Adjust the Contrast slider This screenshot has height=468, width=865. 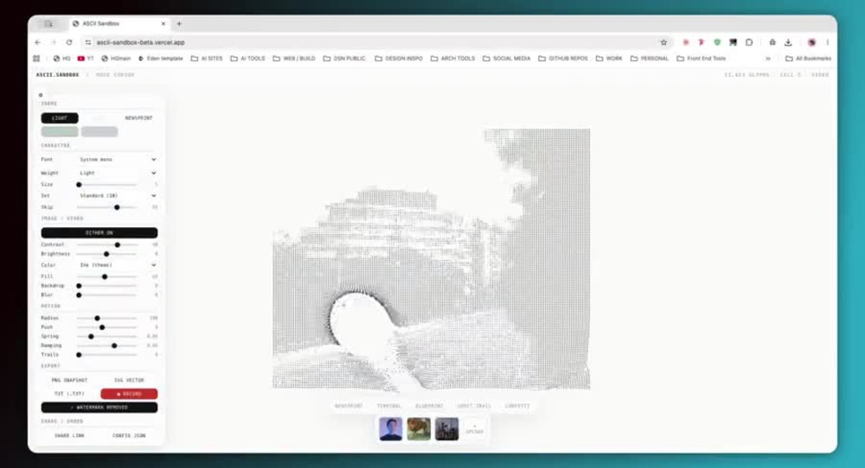coord(106,244)
